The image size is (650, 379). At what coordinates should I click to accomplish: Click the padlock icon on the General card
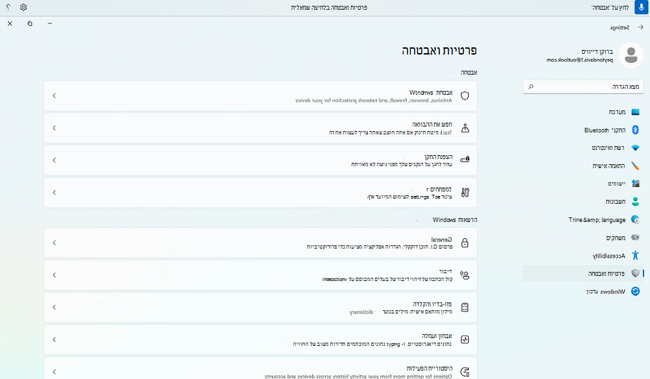pos(465,243)
